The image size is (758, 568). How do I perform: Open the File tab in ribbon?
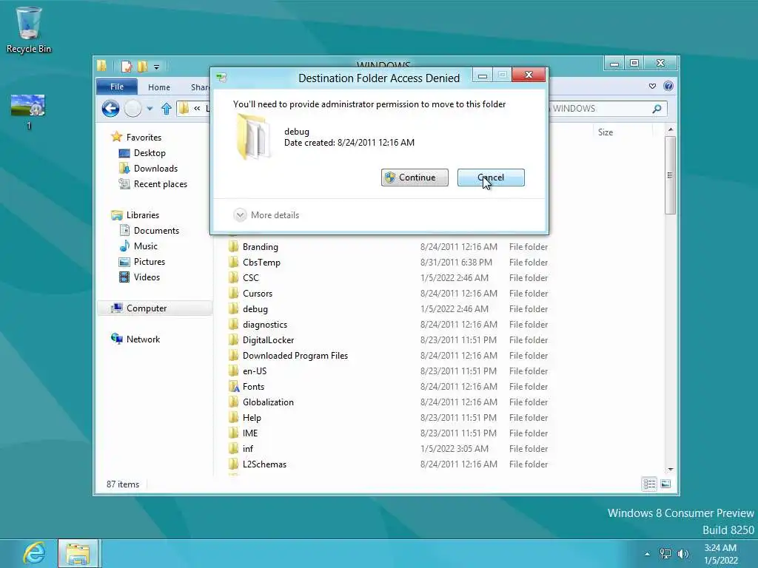tap(116, 87)
